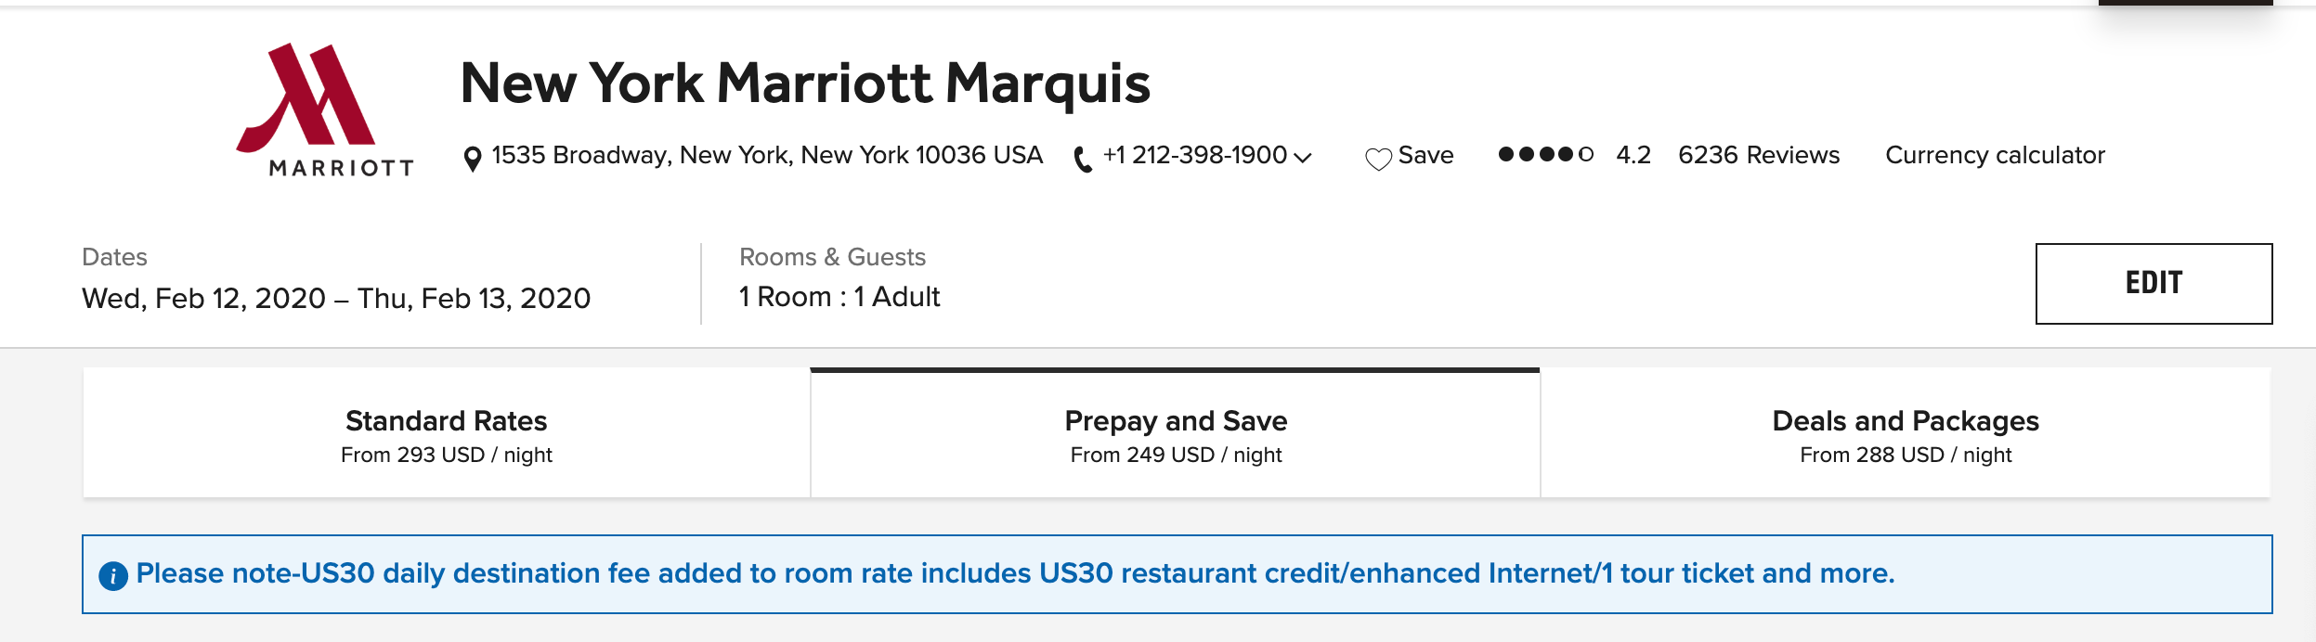Screen dimensions: 2316x642
Task: Select the Prepay and Save tab
Action: coord(1176,433)
